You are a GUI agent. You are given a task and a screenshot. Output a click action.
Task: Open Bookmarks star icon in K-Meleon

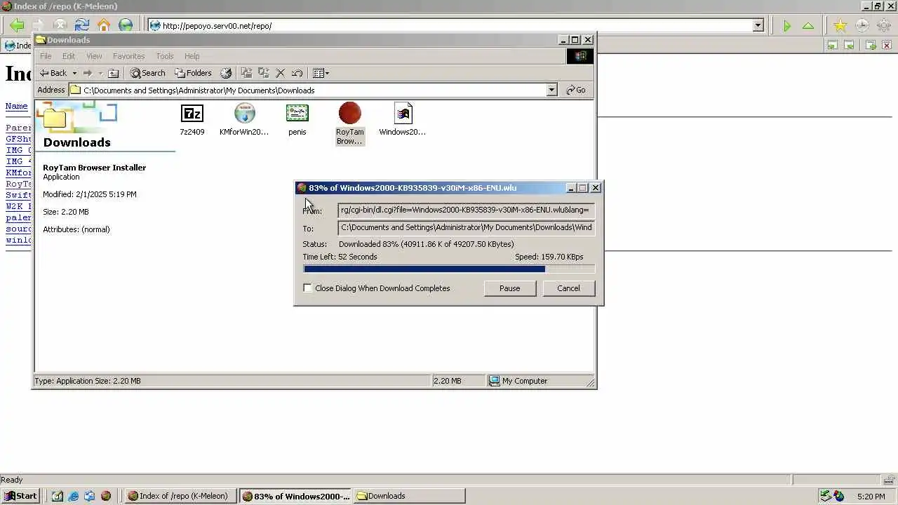click(840, 26)
